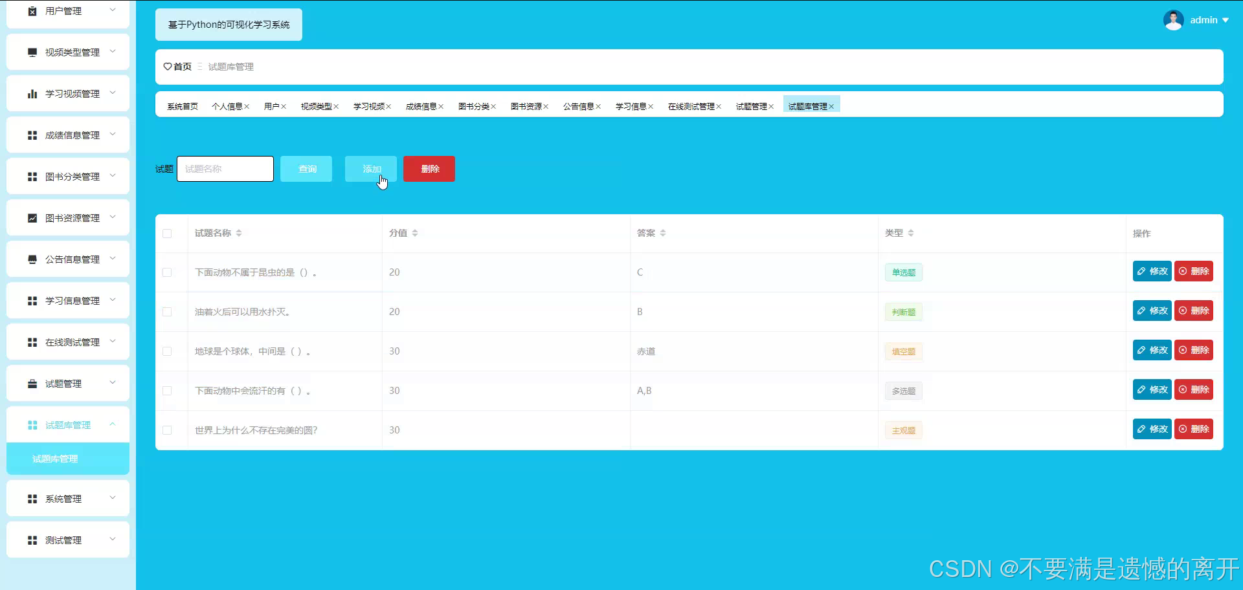Click the 在线测试管理 grid icon
This screenshot has width=1243, height=590.
click(32, 342)
